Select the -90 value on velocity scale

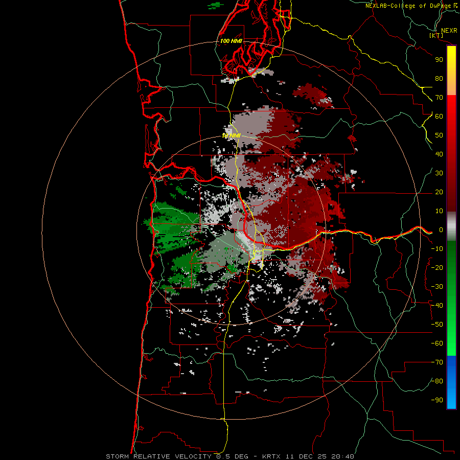(437, 400)
